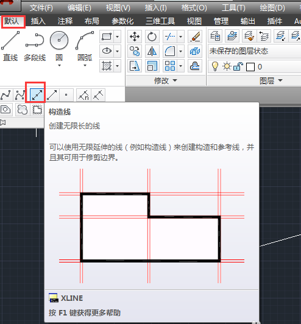301x324 pixels.
Task: Open the Hatch tool dropdown arrow
Action: tap(118, 66)
